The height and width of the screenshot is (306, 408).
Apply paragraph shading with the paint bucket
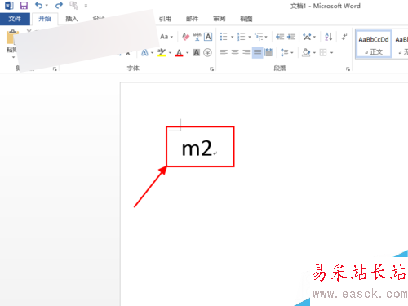306,52
